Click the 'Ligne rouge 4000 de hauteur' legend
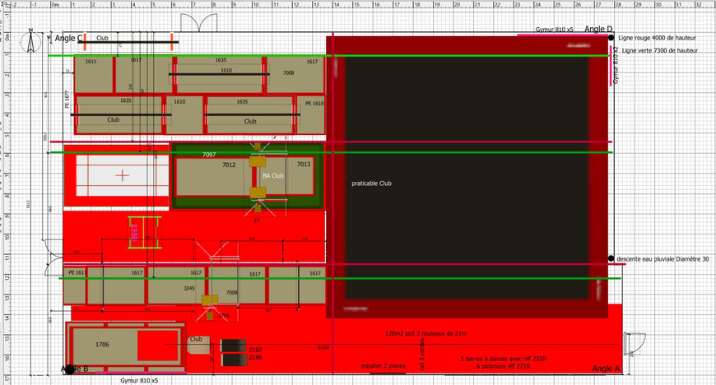The height and width of the screenshot is (385, 716). (657, 38)
